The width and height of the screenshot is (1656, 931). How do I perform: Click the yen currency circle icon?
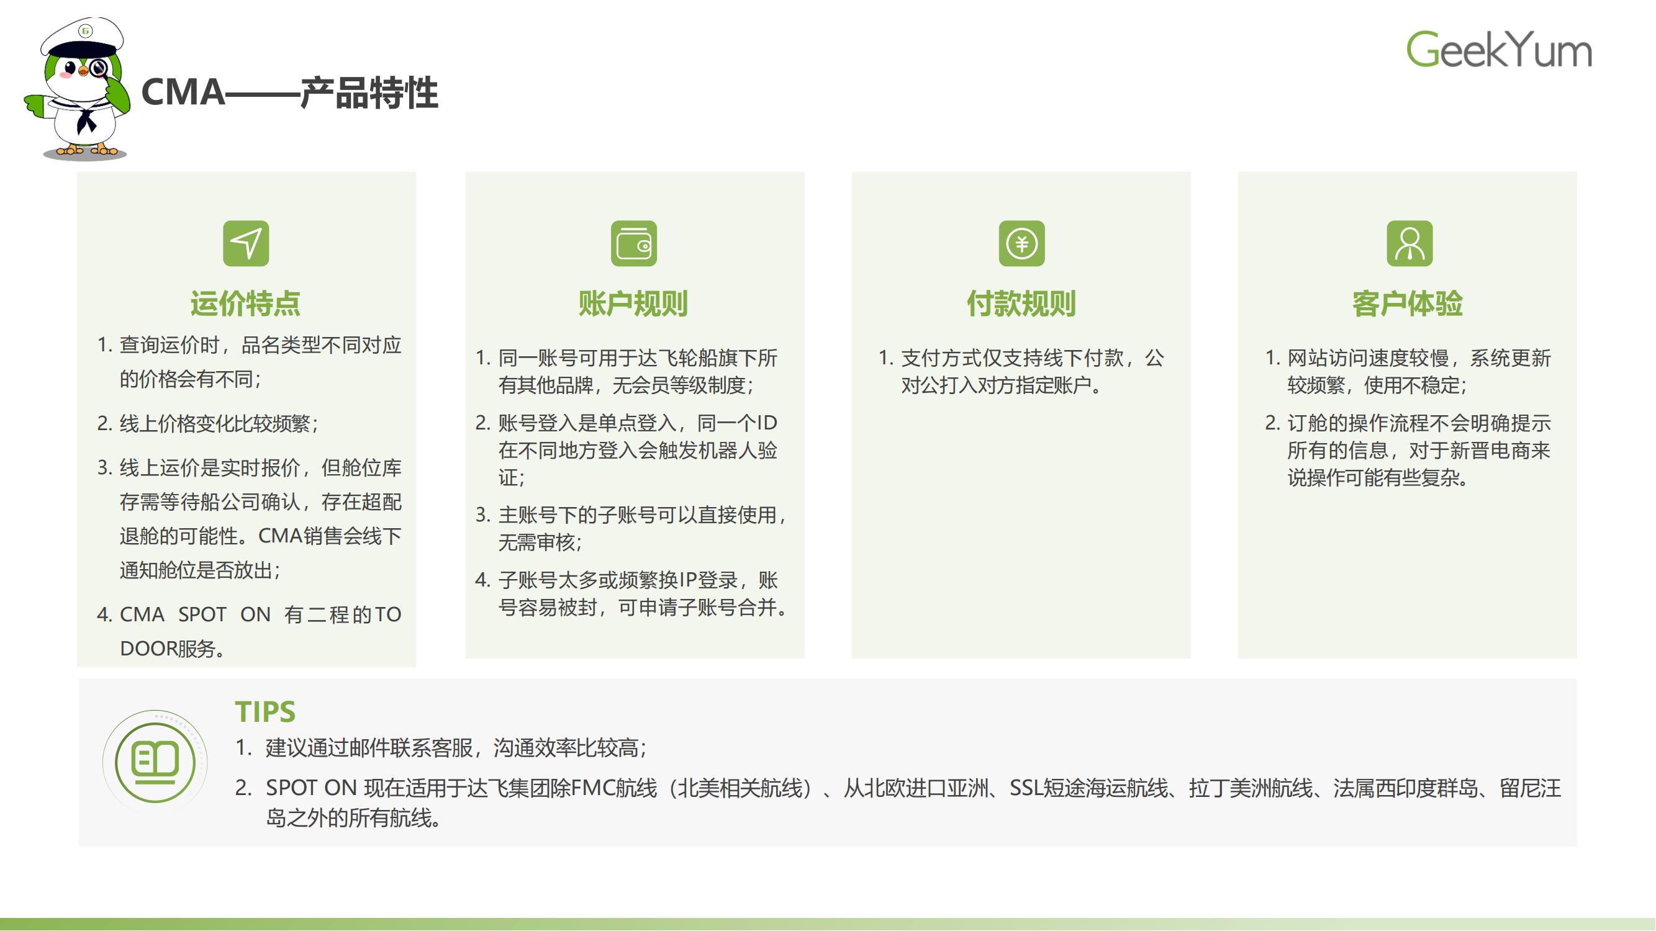pyautogui.click(x=1021, y=243)
